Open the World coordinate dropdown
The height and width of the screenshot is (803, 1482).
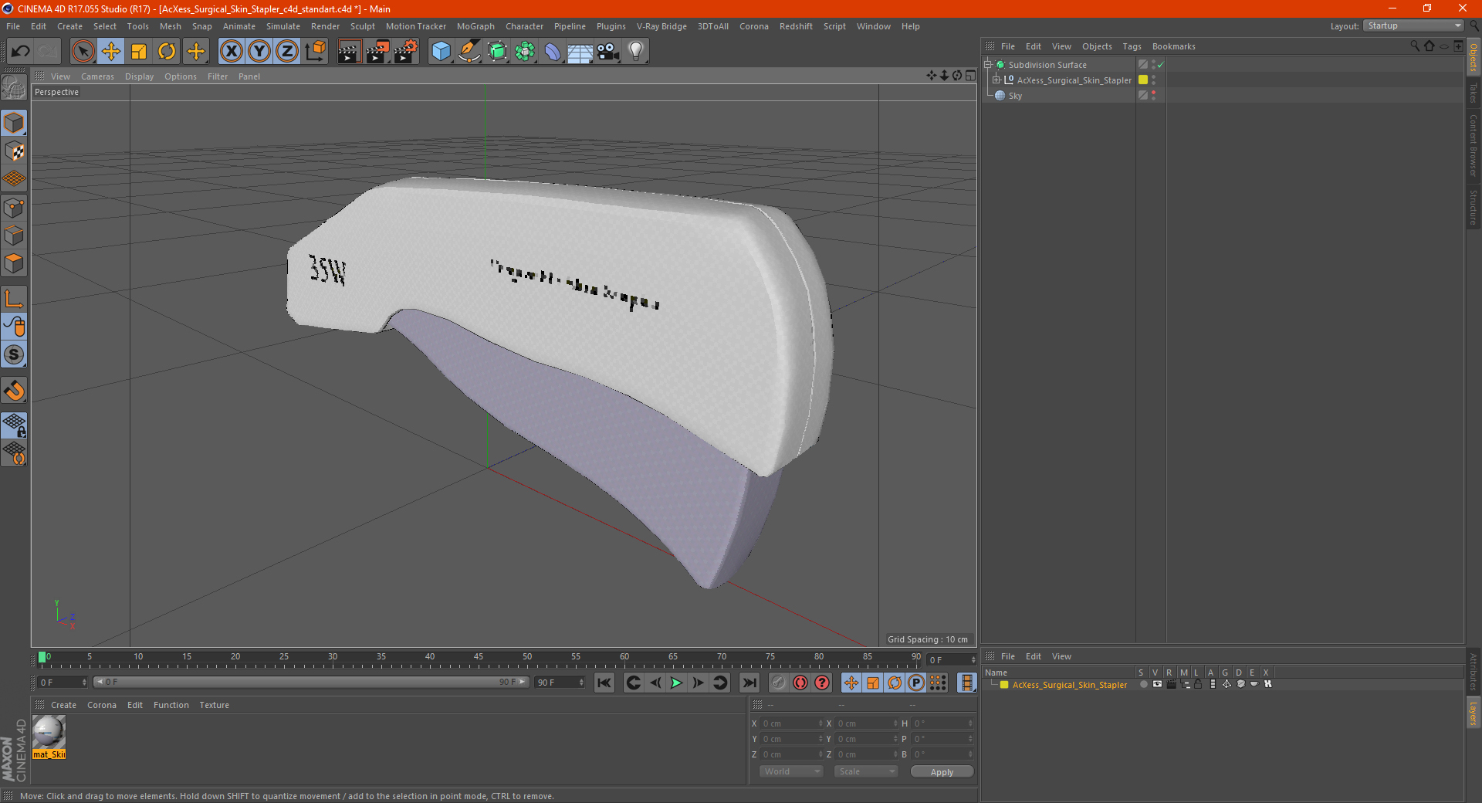click(791, 771)
